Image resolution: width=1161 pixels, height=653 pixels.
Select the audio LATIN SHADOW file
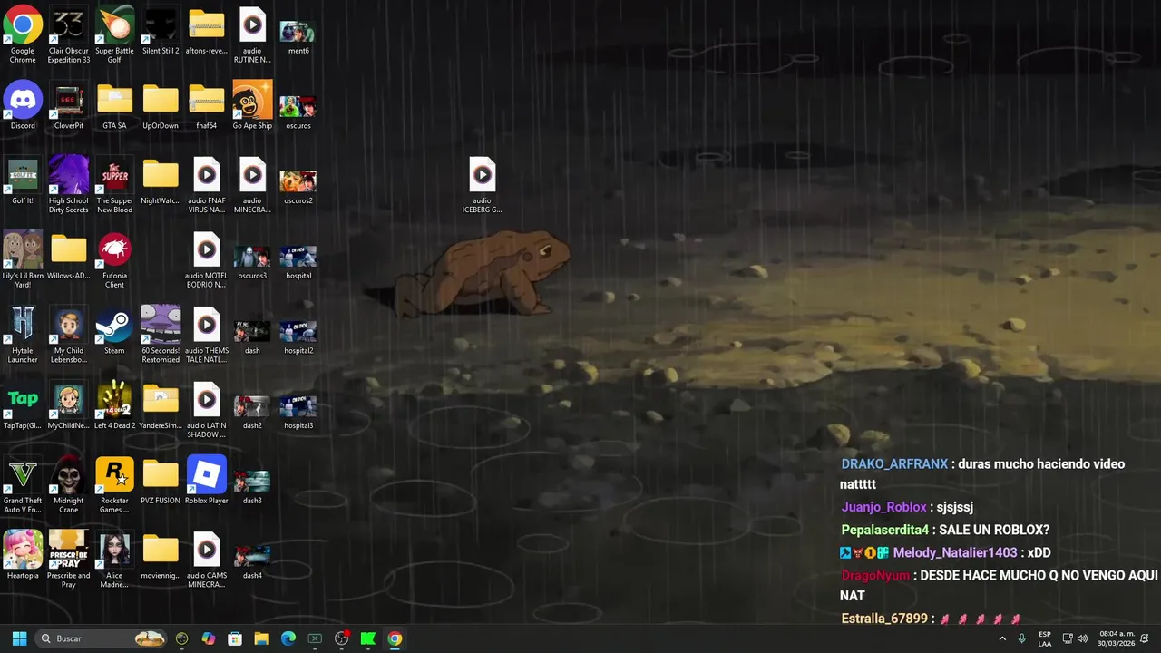click(206, 411)
